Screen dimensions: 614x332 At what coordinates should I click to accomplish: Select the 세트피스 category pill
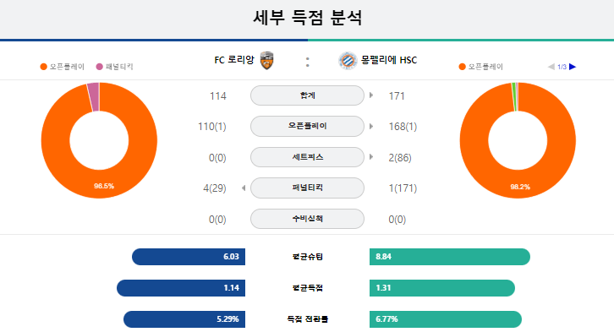tap(307, 157)
